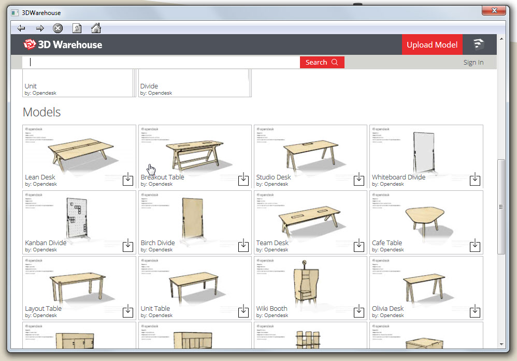Download the Olivia Desk model
Image resolution: width=517 pixels, height=361 pixels.
click(475, 311)
